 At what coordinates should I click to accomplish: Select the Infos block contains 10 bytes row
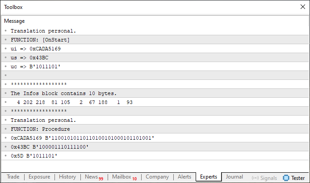tap(155, 93)
